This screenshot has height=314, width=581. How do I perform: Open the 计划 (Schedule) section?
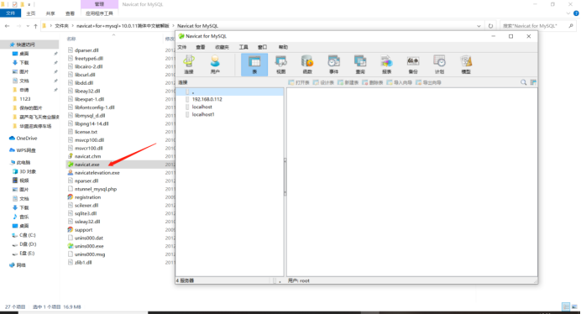point(439,65)
